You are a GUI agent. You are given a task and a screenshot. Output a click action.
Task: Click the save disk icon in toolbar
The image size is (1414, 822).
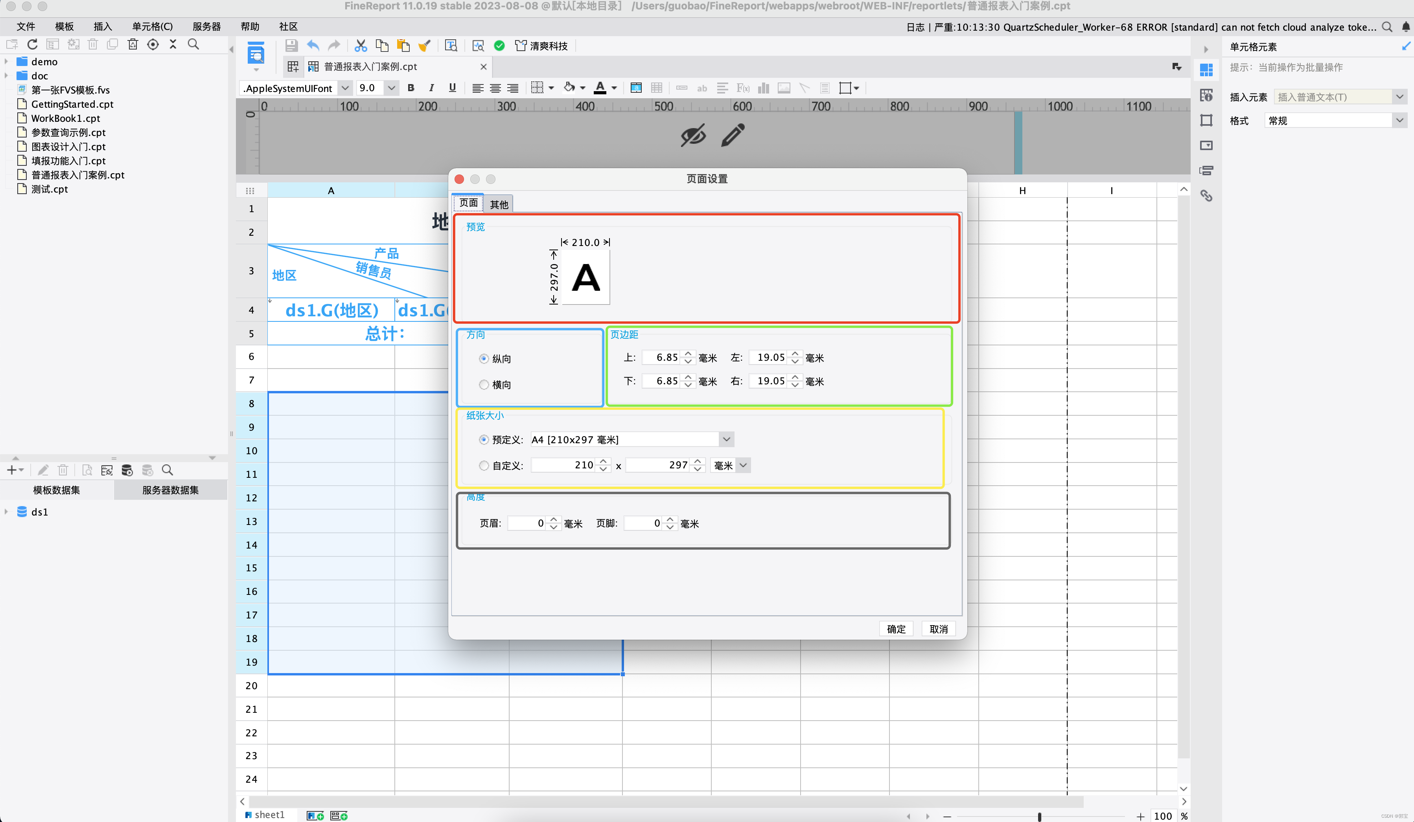tap(291, 46)
